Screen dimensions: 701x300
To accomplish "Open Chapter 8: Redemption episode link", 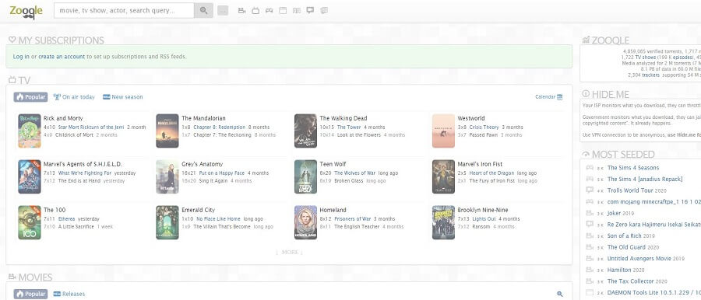I will coord(220,127).
